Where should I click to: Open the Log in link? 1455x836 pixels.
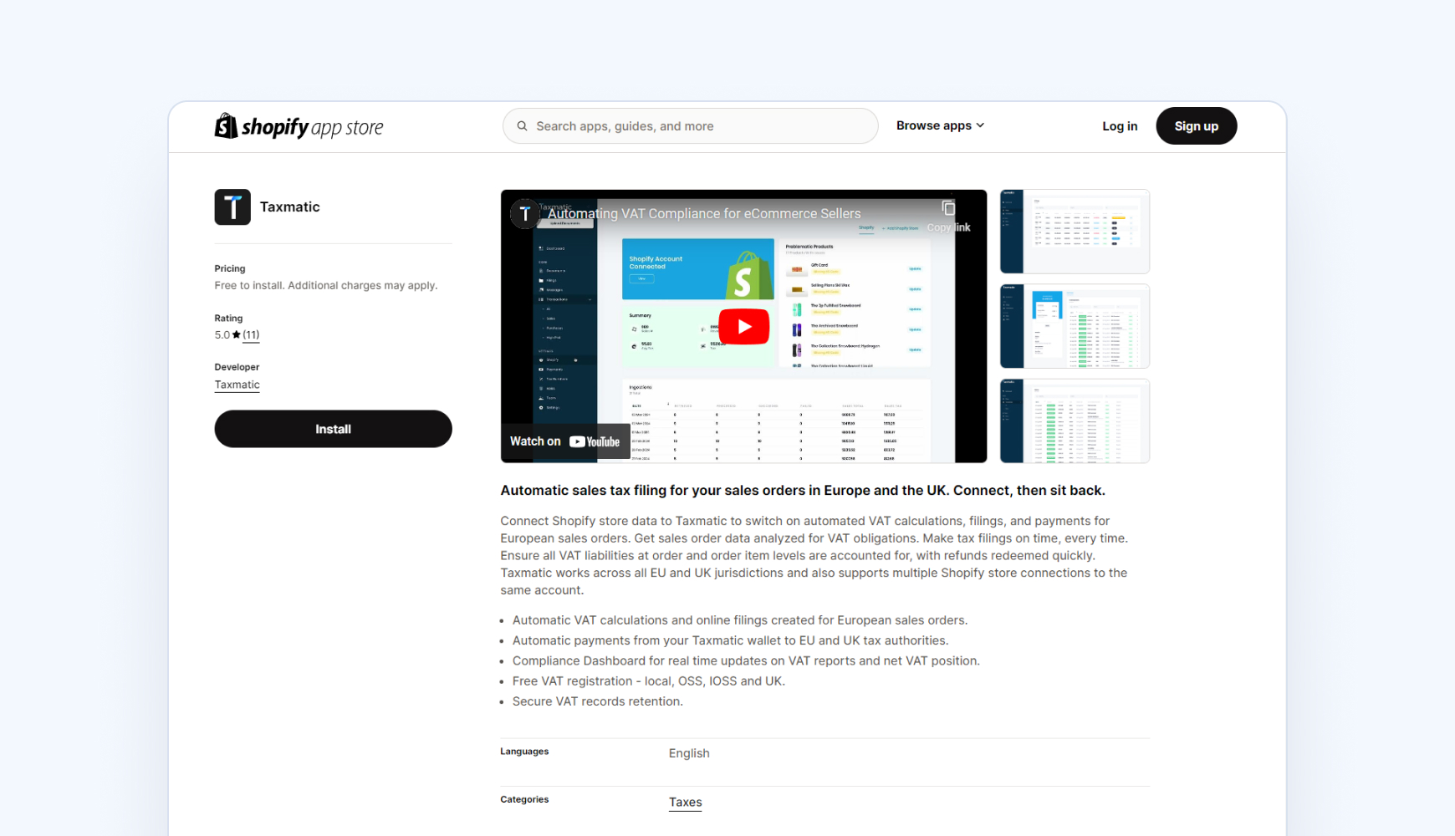(x=1120, y=126)
